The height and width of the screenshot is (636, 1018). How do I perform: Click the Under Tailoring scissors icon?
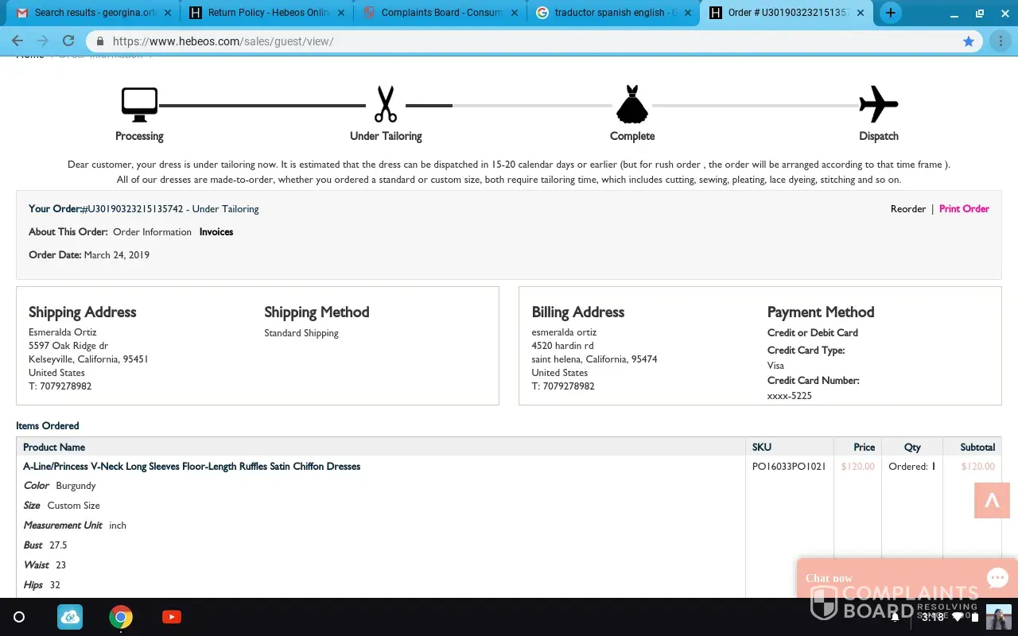(x=386, y=104)
